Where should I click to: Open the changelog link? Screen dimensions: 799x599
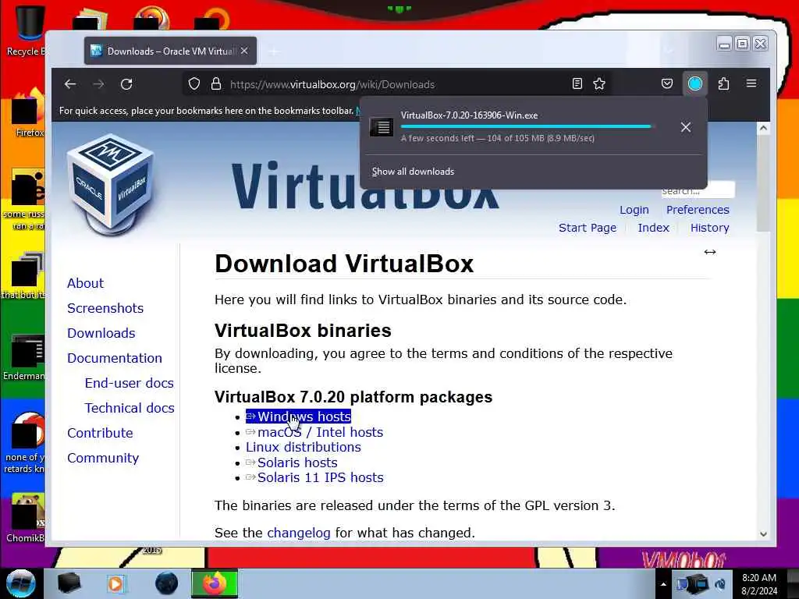pos(299,533)
